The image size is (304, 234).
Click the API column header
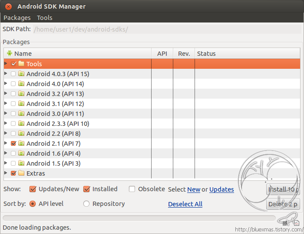coord(162,54)
